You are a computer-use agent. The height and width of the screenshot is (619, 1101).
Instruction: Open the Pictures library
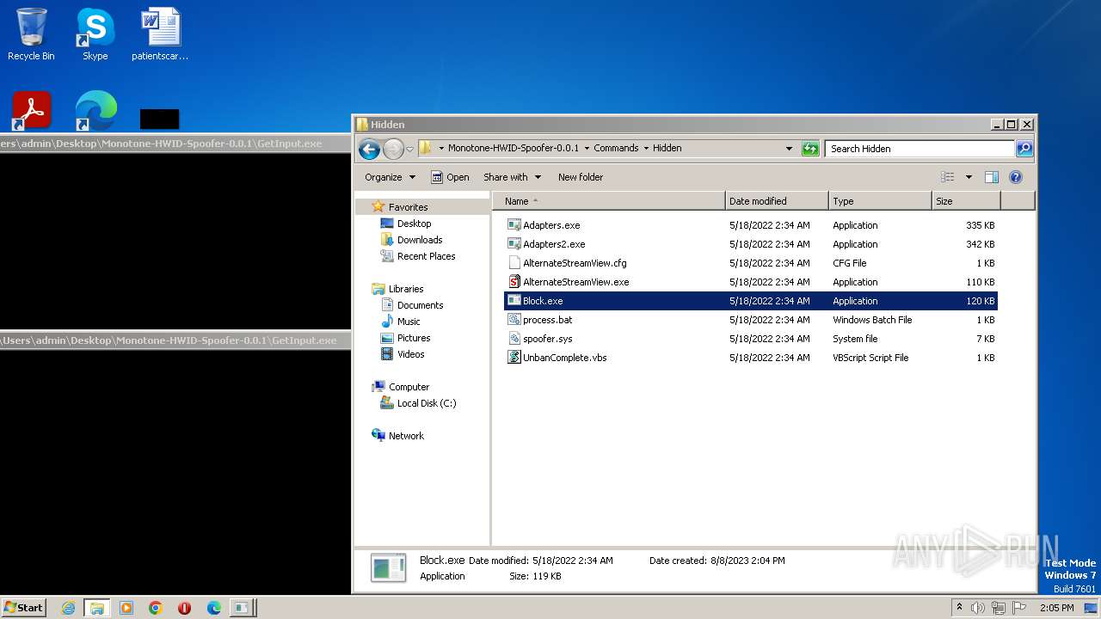pos(414,338)
